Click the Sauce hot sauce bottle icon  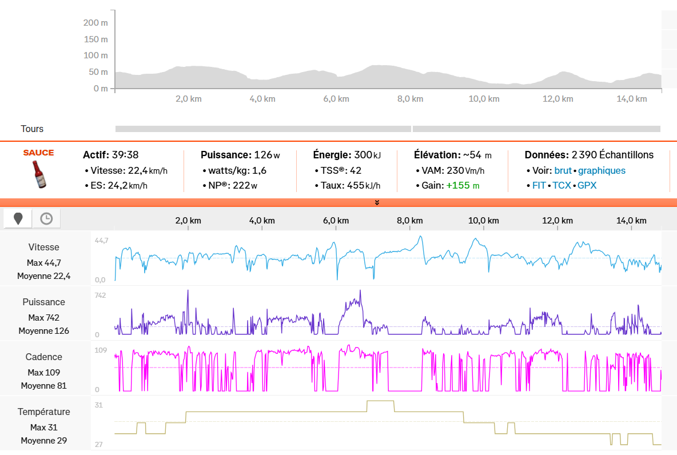pyautogui.click(x=38, y=174)
